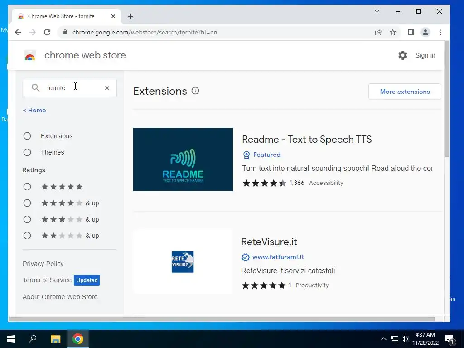Filter results to Themes only
The width and height of the screenshot is (464, 348).
point(27,152)
